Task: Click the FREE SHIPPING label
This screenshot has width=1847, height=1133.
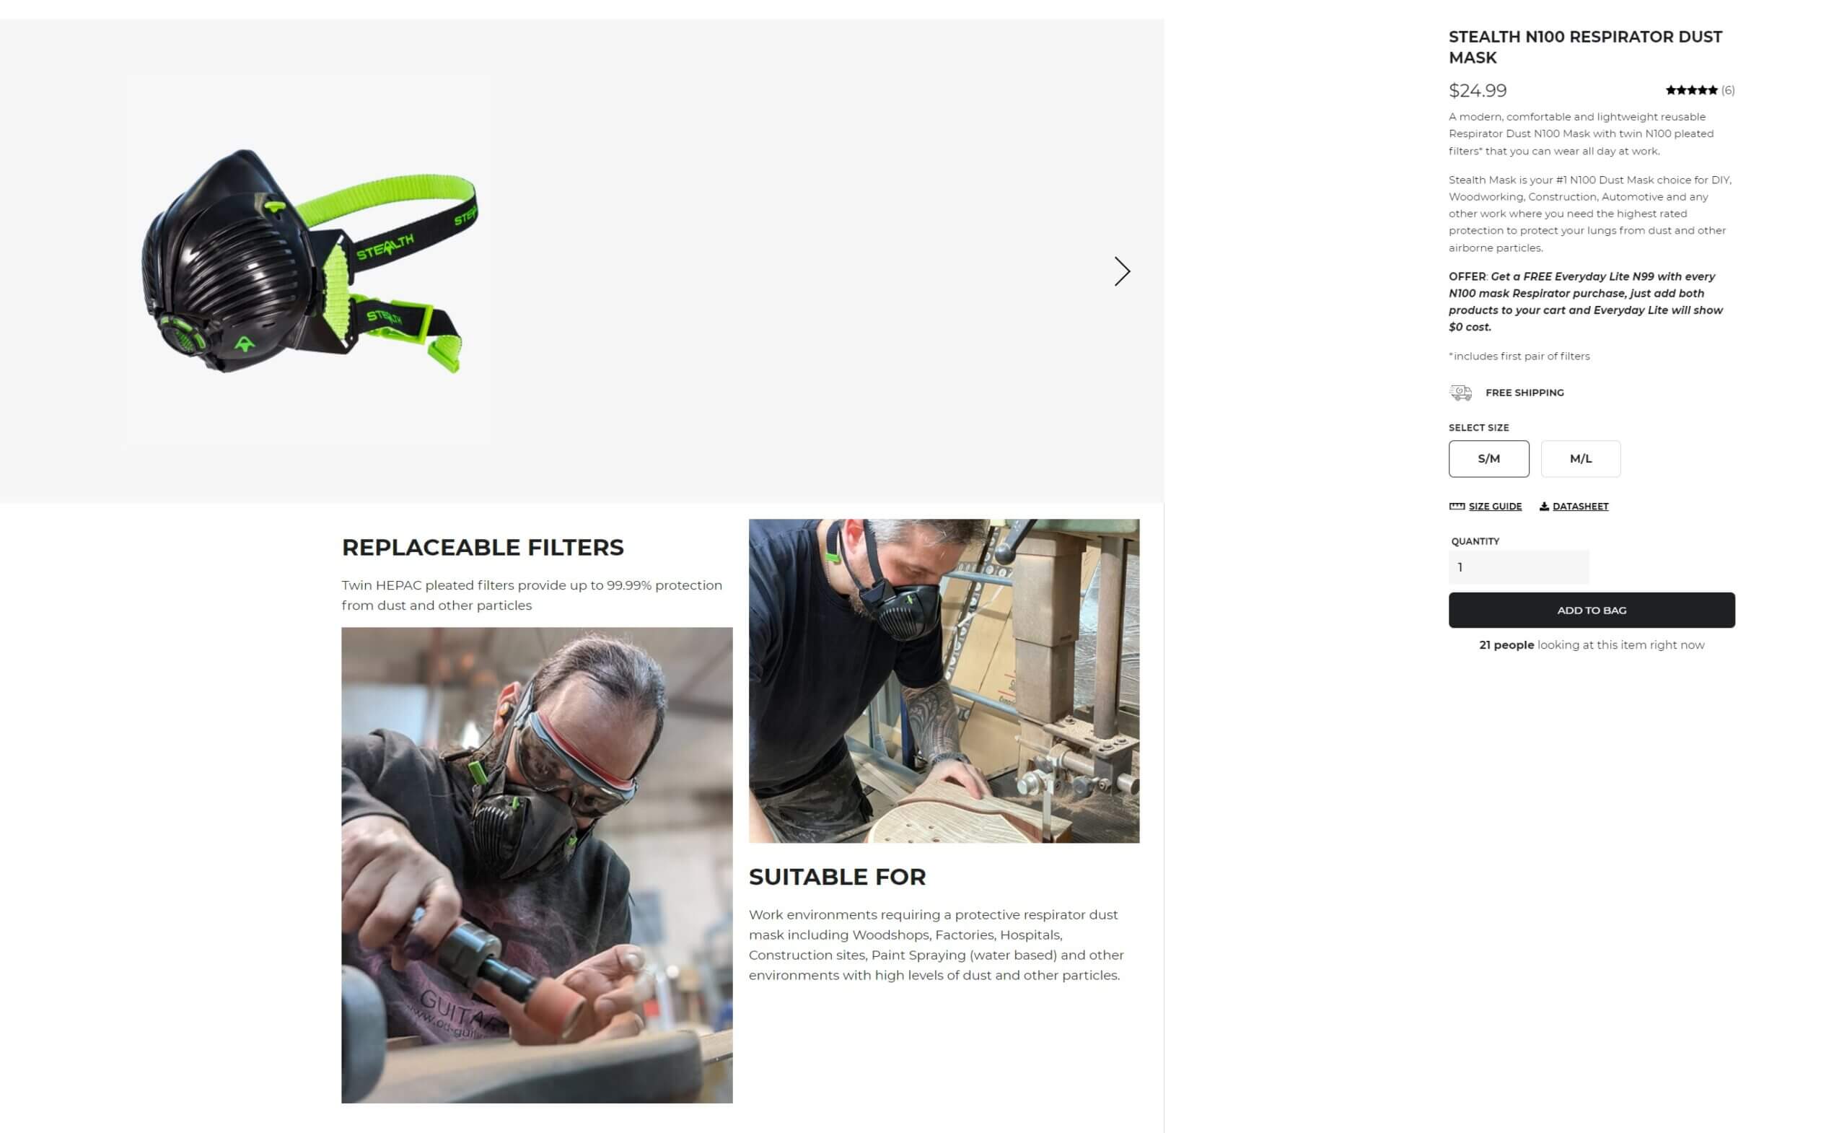Action: tap(1524, 392)
